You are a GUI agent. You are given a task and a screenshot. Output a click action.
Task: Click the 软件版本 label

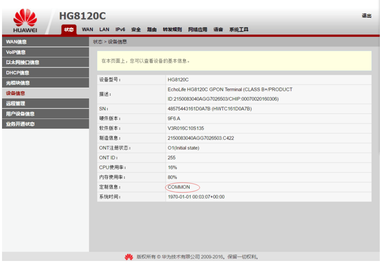click(x=110, y=128)
